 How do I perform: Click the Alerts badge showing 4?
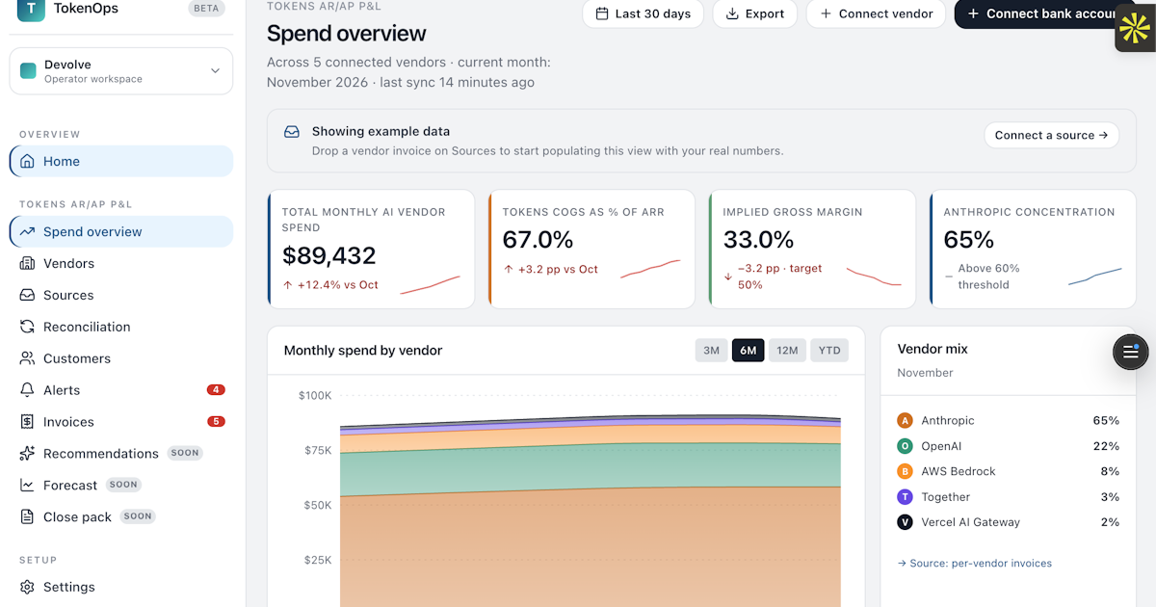click(x=216, y=390)
